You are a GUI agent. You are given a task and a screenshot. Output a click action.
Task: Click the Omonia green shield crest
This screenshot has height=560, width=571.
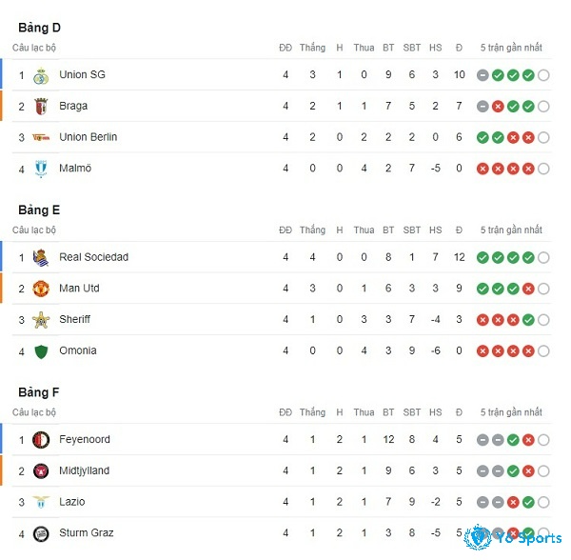pyautogui.click(x=41, y=351)
